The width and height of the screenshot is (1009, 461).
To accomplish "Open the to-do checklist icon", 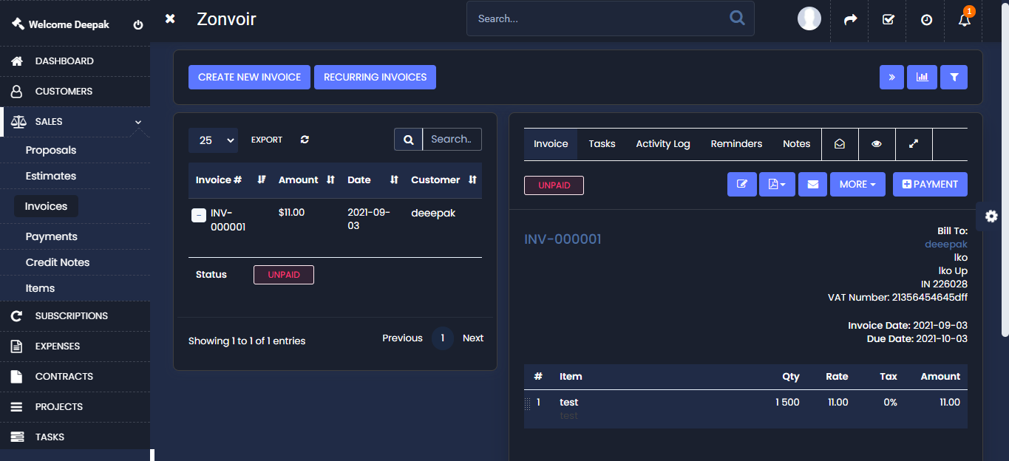I will pos(889,20).
